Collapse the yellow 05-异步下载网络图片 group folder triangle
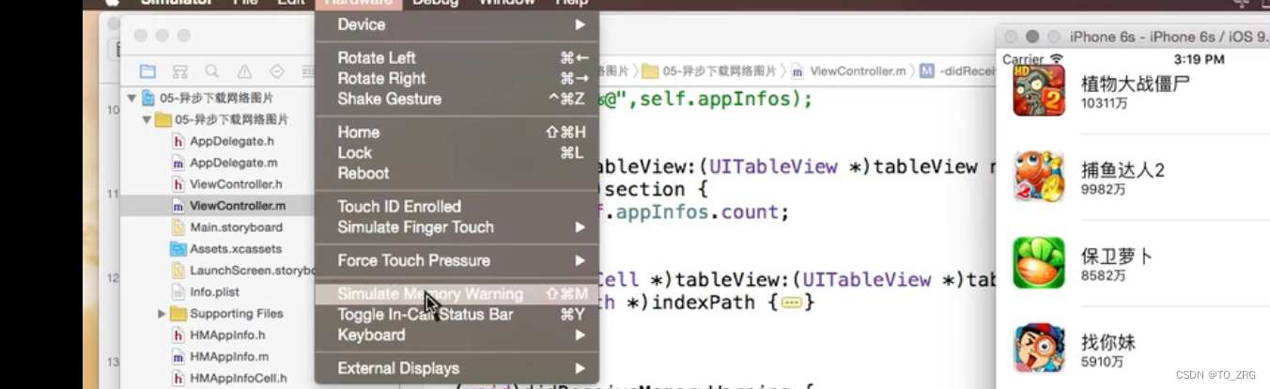The image size is (1270, 389). pos(147,119)
